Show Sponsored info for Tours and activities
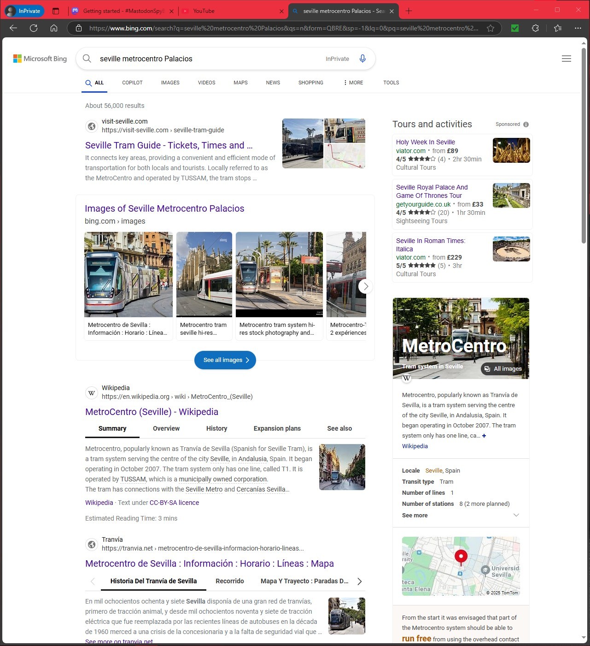 (x=526, y=124)
